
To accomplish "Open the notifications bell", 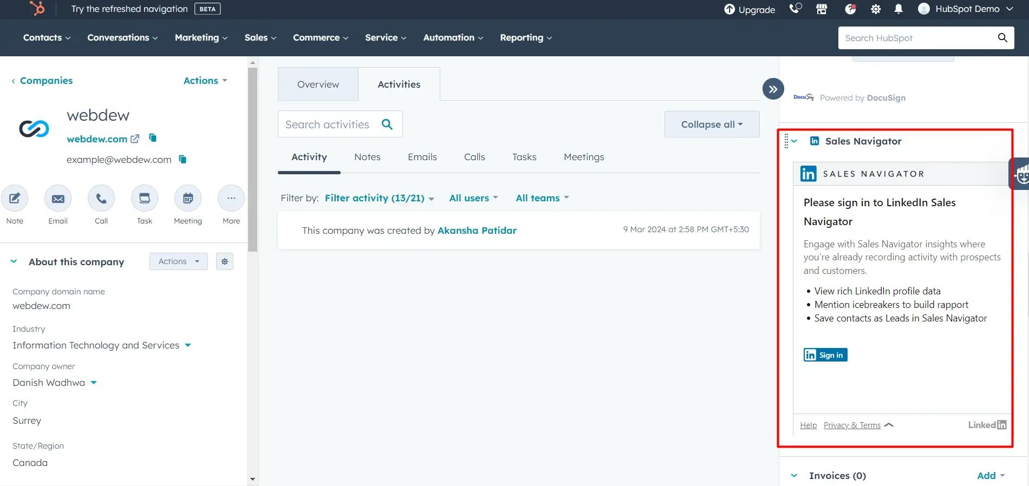I will pos(898,9).
